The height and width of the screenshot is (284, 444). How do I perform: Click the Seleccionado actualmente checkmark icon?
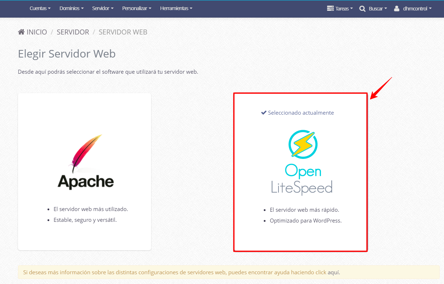pyautogui.click(x=264, y=113)
